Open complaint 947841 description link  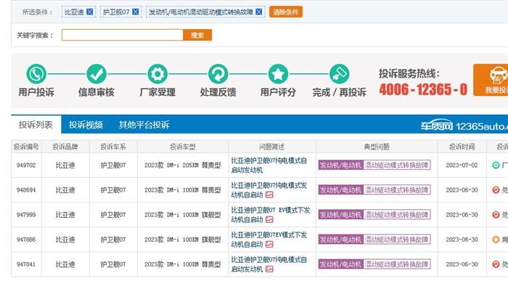(x=269, y=264)
